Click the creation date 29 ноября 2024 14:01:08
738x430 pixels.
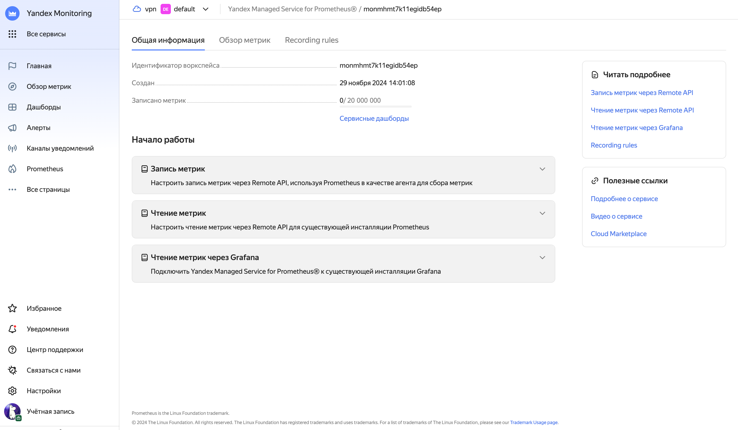coord(377,83)
